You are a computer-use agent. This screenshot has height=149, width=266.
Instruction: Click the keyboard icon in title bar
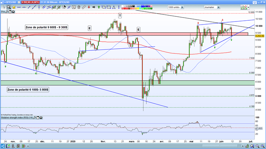point(255,2)
